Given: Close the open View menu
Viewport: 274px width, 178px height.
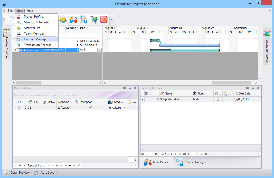Looking at the screenshot, I should (20, 11).
